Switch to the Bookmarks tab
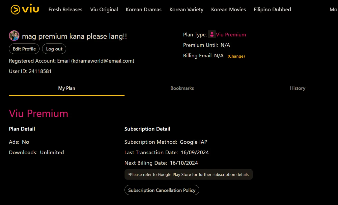The image size is (338, 205). pos(182,88)
